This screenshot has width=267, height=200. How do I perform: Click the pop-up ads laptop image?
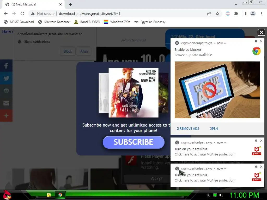(217, 90)
